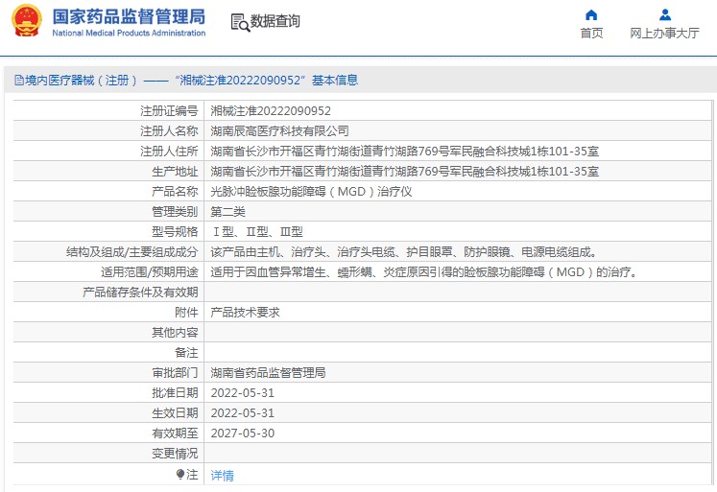This screenshot has width=717, height=492.
Task: Click the model spec Ⅰ型、Ⅱ型、Ⅲ型 value
Action: [256, 231]
